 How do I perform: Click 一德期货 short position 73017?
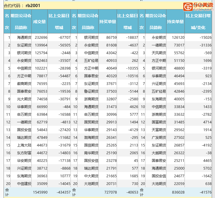coord(179,45)
